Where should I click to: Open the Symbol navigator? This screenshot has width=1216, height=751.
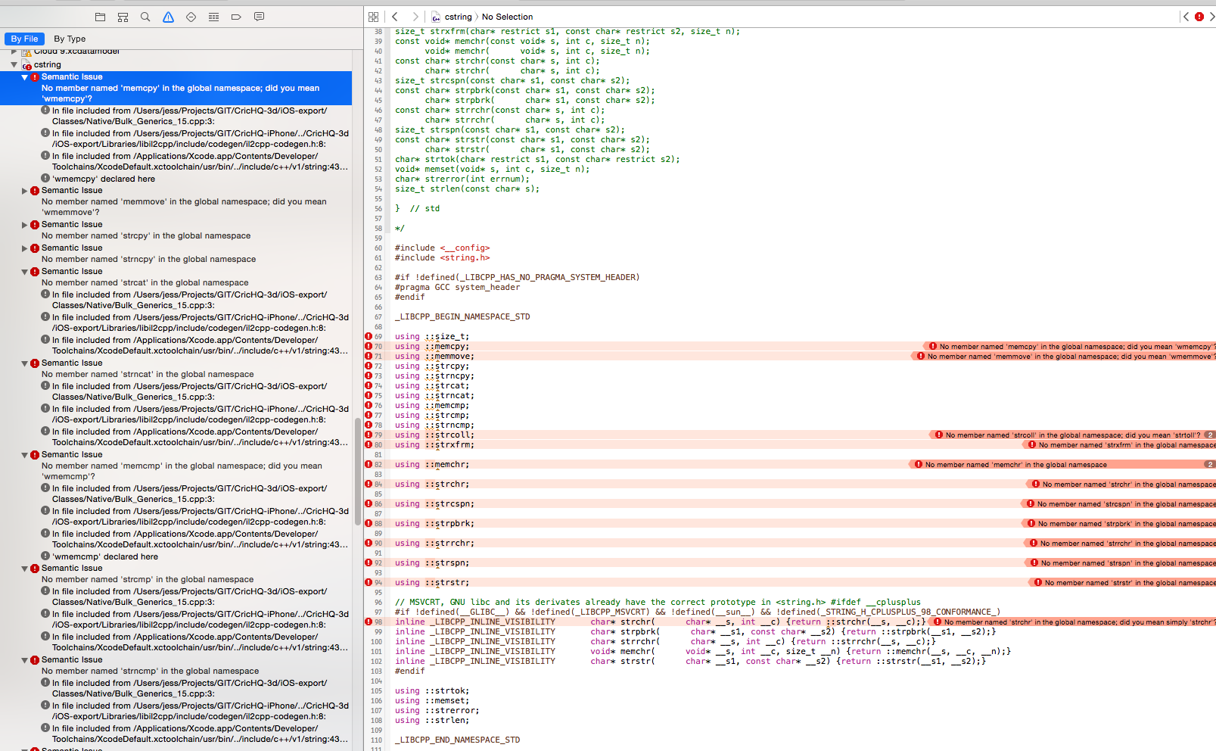[123, 17]
